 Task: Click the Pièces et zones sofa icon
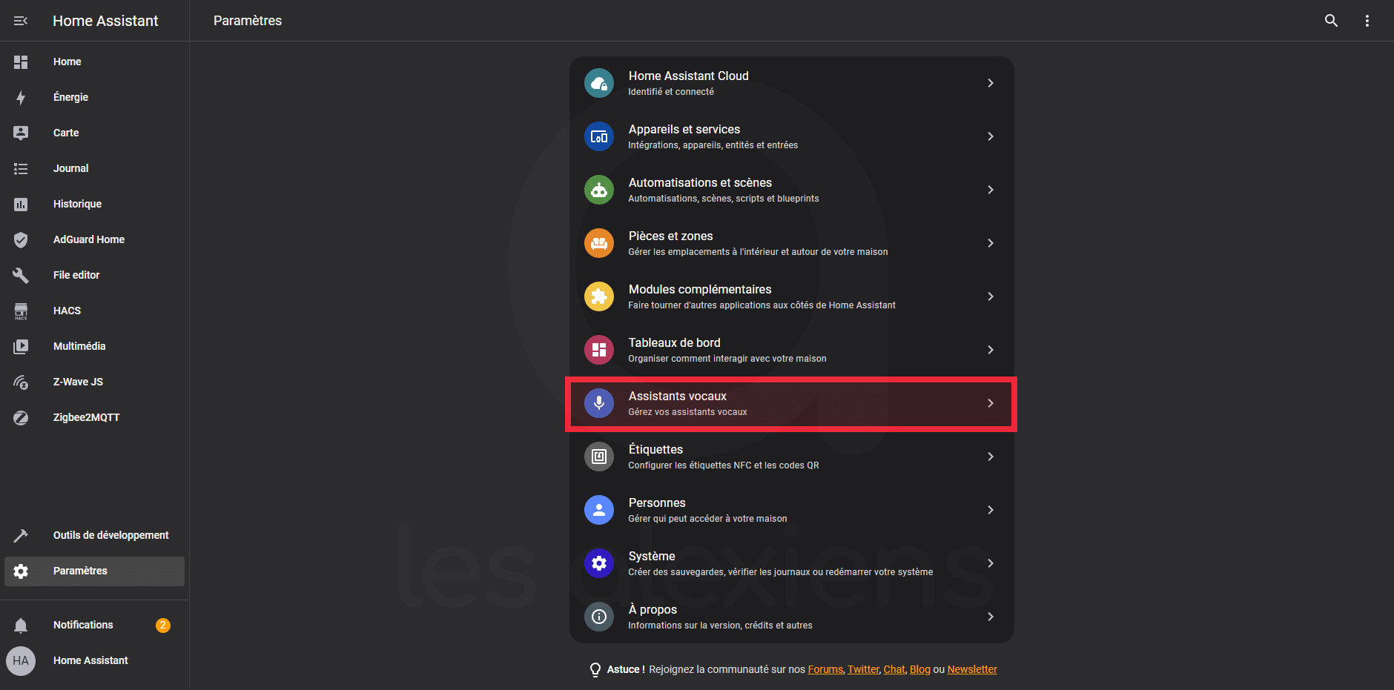point(599,243)
